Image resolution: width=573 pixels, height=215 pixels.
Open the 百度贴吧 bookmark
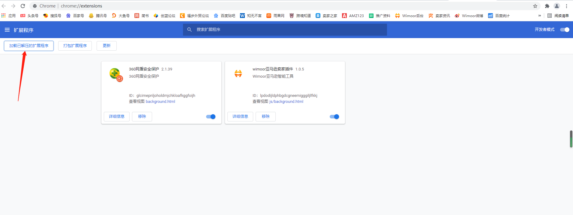point(224,16)
